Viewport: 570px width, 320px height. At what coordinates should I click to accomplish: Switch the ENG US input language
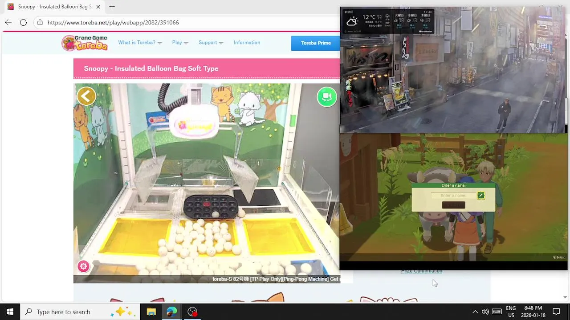pyautogui.click(x=511, y=312)
